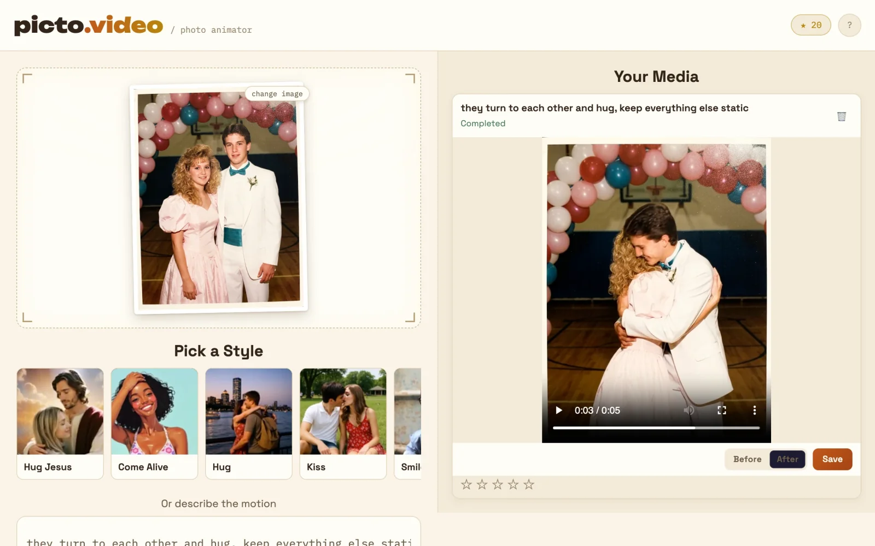Select the Hug Jesus style
875x546 pixels.
coord(60,424)
